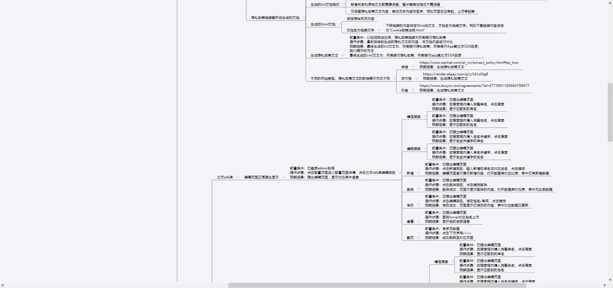This screenshot has height=288, width=613.
Task: Click the render.alipay.com URL text
Action: tap(455, 74)
